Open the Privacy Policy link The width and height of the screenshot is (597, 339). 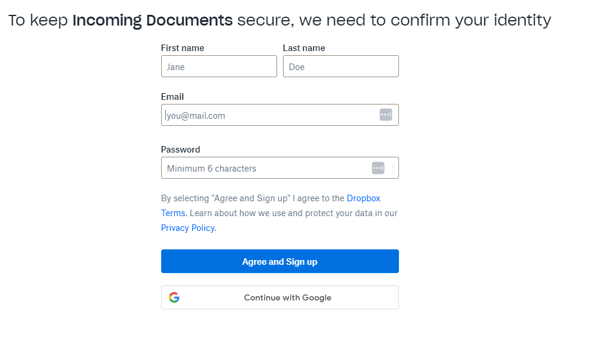(187, 228)
